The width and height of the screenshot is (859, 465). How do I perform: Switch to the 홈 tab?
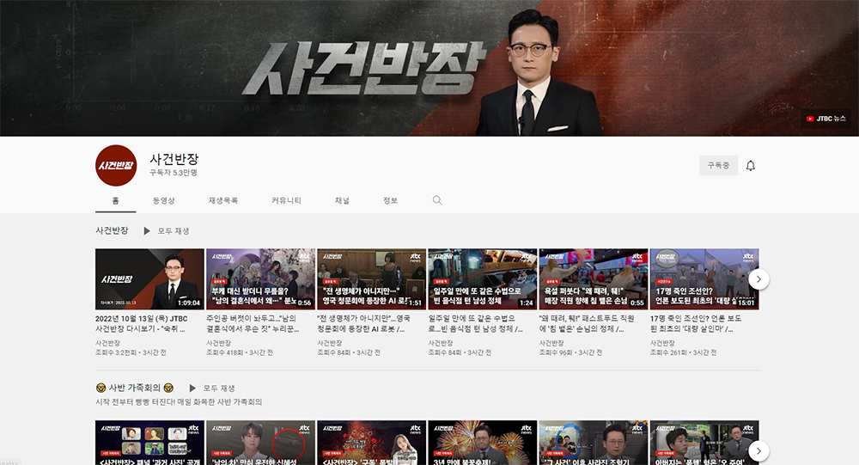[x=116, y=200]
